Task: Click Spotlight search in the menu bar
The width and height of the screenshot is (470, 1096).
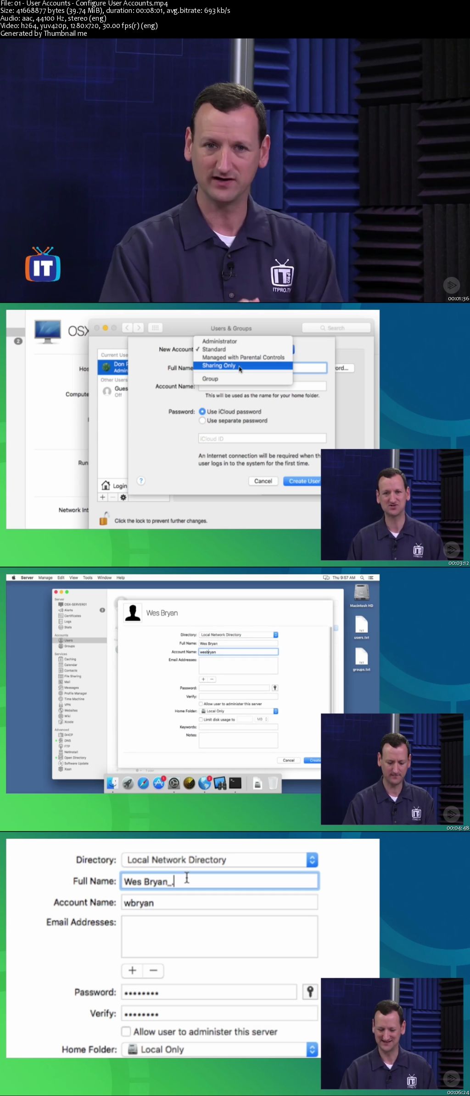Action: 362,578
